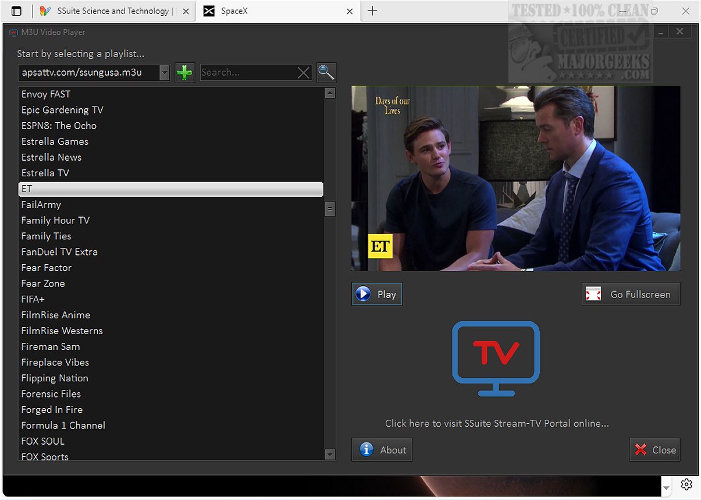Select Epic Gardening TV channel
This screenshot has height=500, width=701.
pyautogui.click(x=171, y=110)
